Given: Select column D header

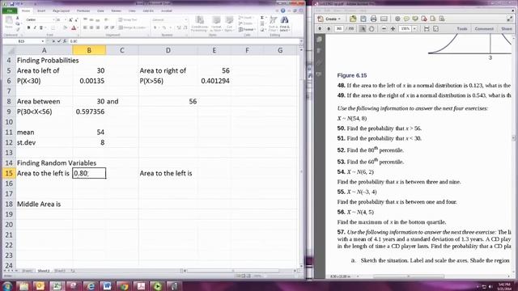Looking at the screenshot, I should click(168, 50).
